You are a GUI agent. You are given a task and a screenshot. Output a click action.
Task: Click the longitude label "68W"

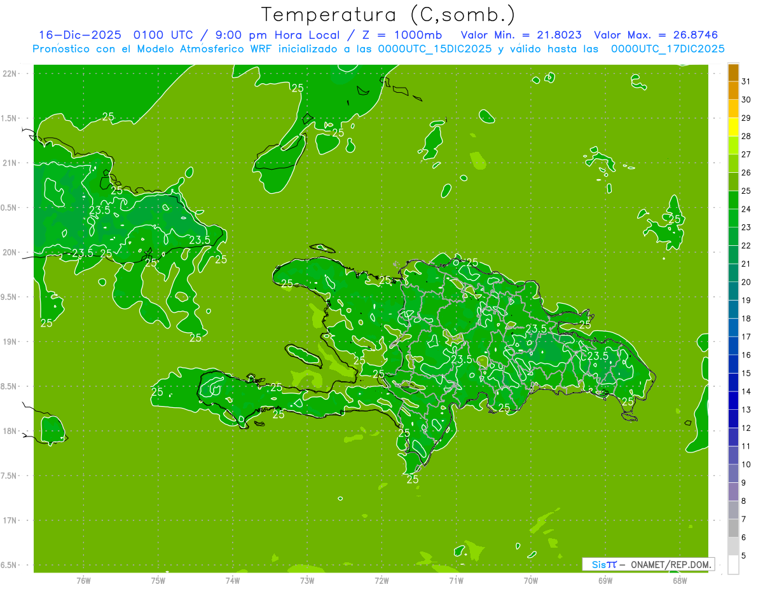point(680,580)
